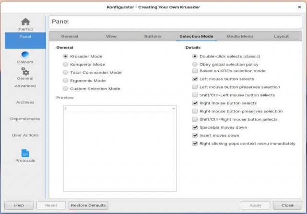Switch to the View tab
Viewport: 307px width, 214px height.
coord(111,36)
